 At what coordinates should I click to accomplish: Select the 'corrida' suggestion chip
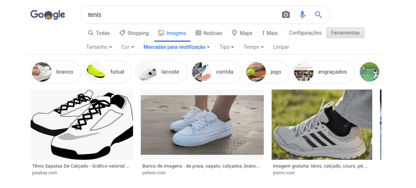click(x=216, y=72)
